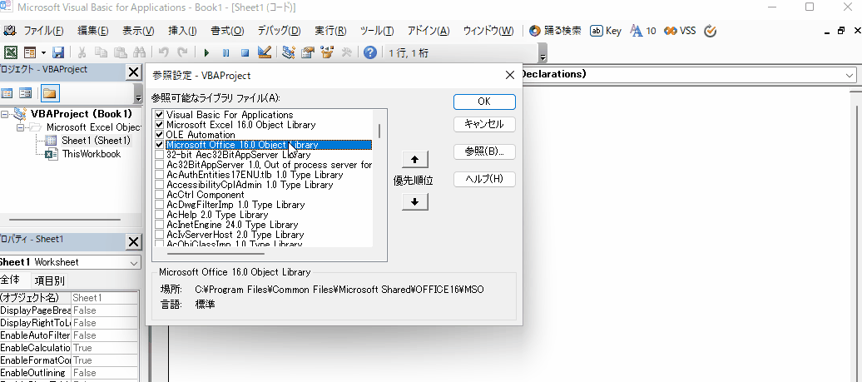The width and height of the screenshot is (862, 382).
Task: Open the ツール(T) menu
Action: (377, 31)
